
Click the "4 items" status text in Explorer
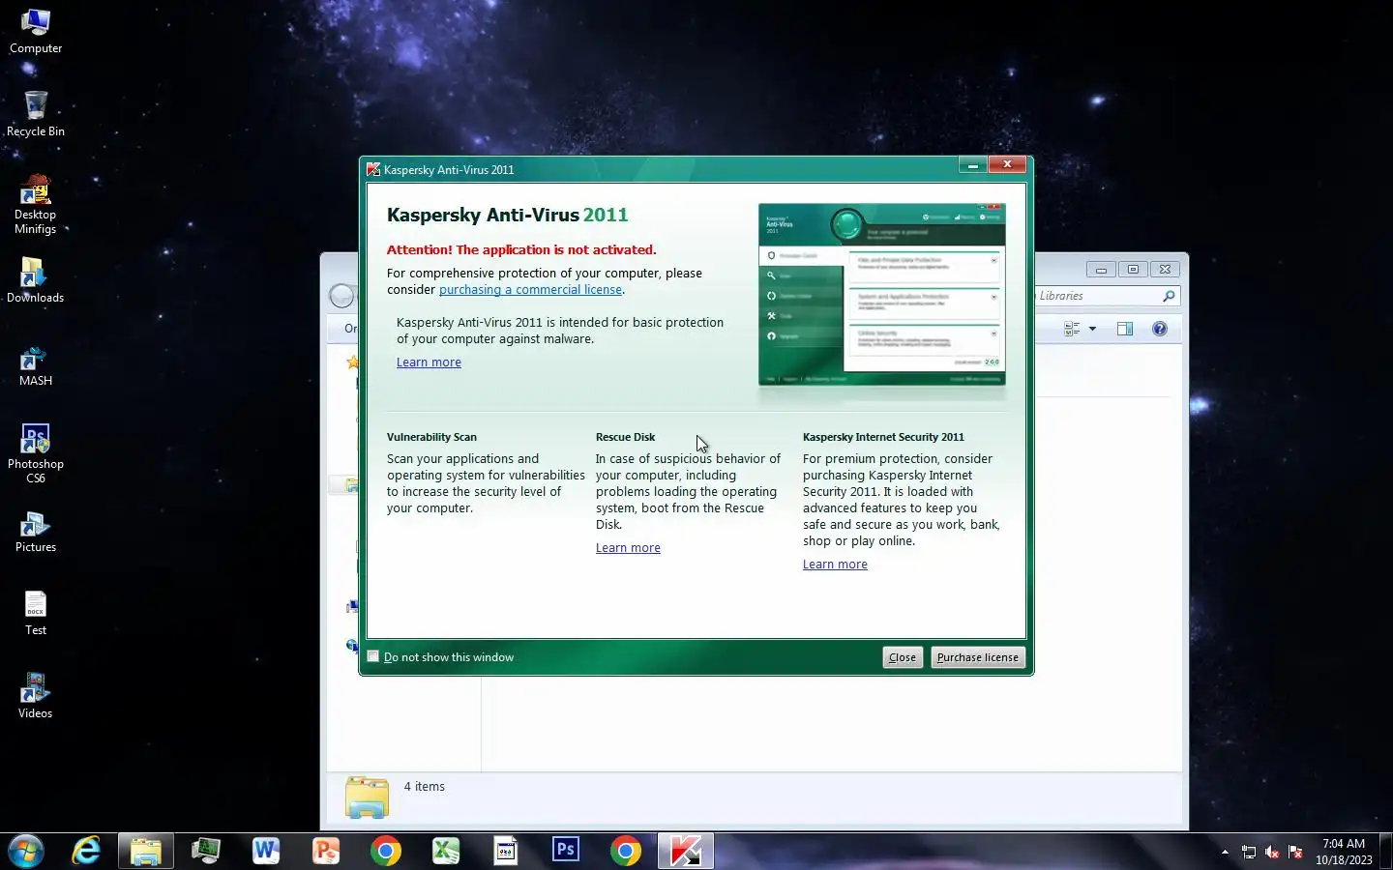point(425,787)
